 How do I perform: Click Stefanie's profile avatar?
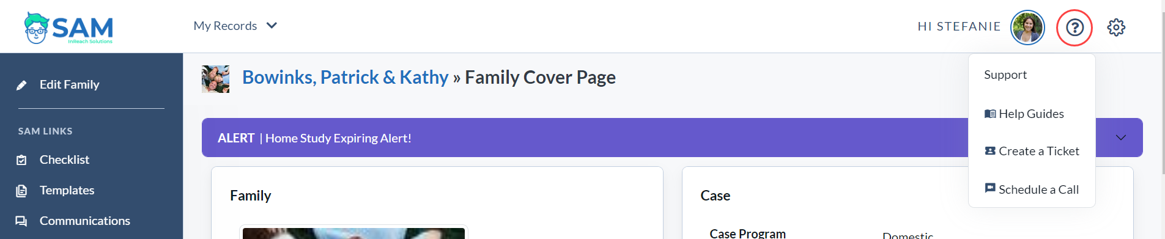point(1027,28)
